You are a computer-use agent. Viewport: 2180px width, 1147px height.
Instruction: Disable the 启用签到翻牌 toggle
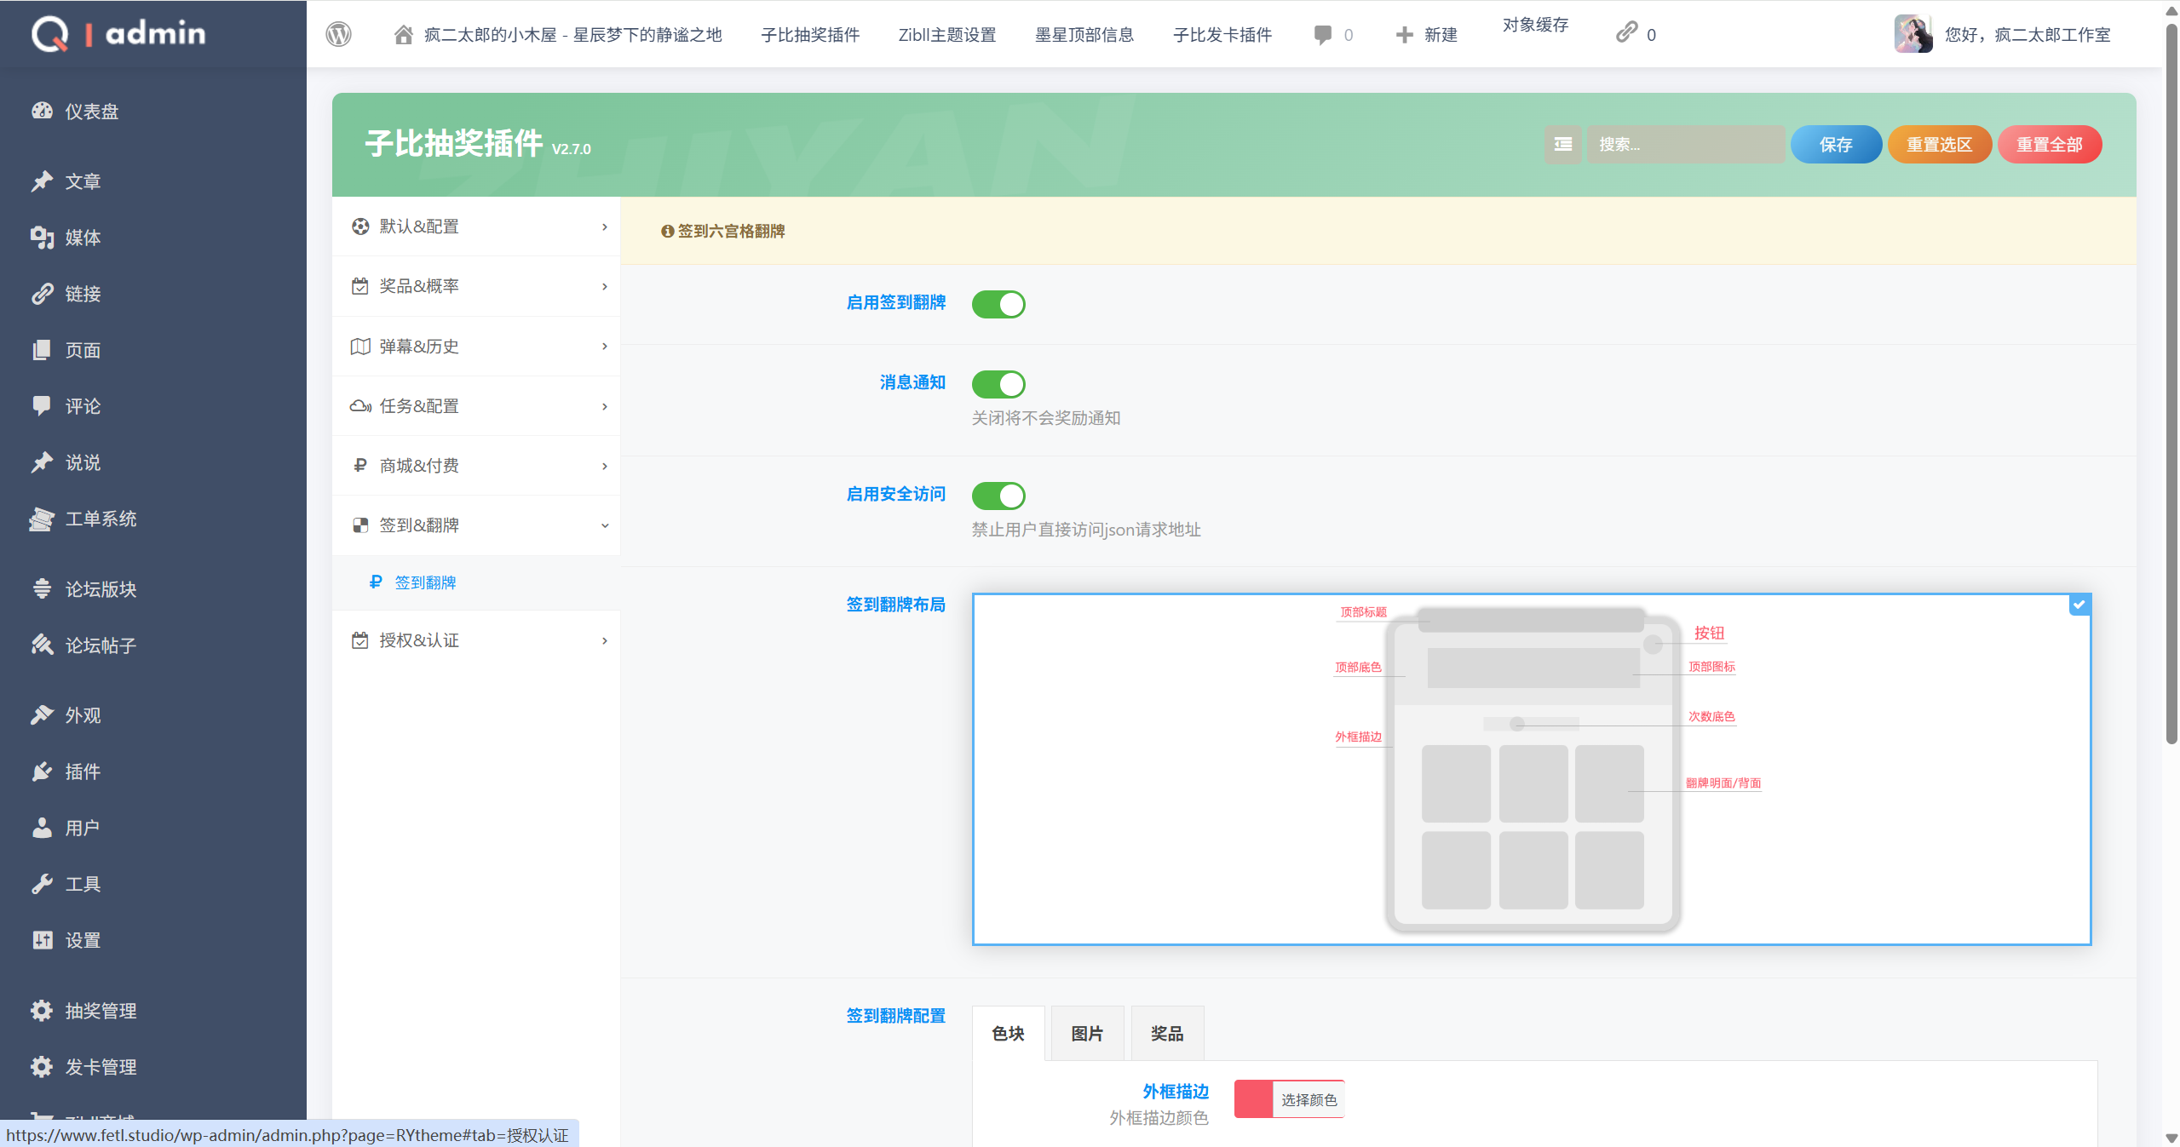(998, 304)
